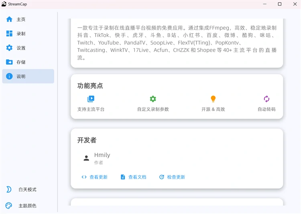This screenshot has height=214, width=301.
Task: Go to the 录制 page
Action: pos(28,34)
